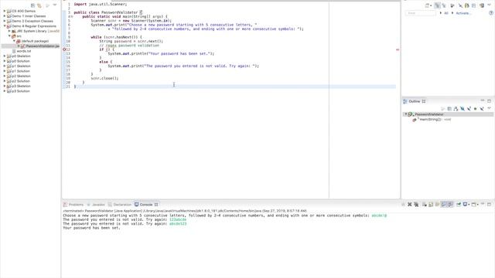Open New Console View dropdown
495x278 pixels.
tap(478, 205)
